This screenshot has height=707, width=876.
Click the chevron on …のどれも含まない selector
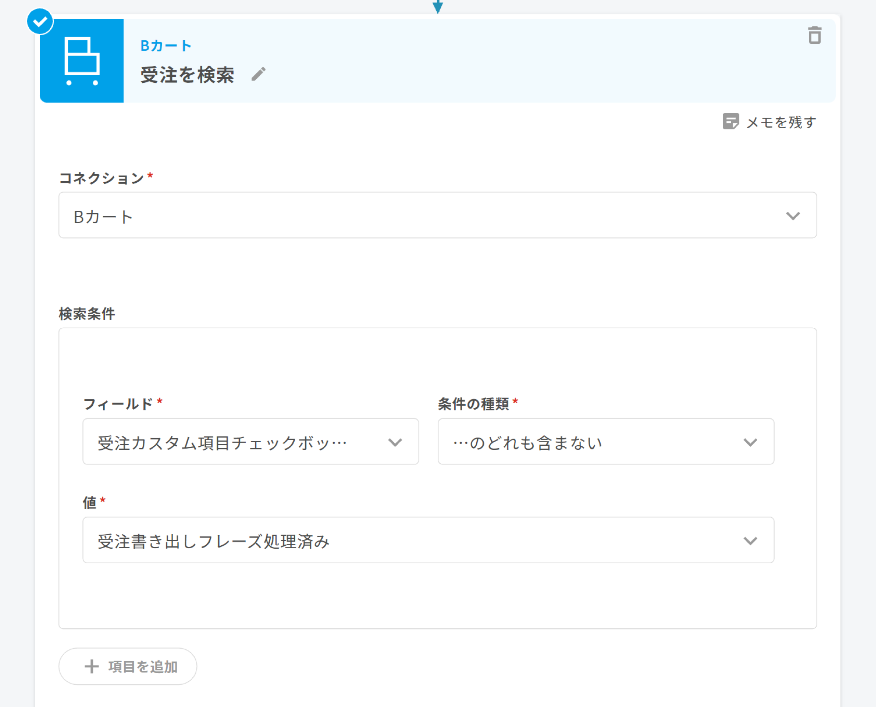(750, 442)
